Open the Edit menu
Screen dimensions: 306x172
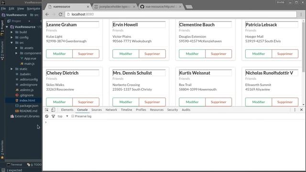pos(11,9)
